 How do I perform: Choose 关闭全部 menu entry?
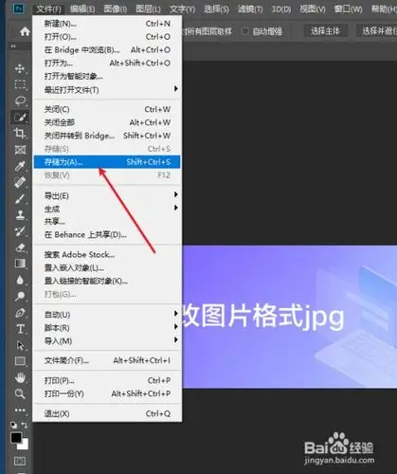(107, 122)
